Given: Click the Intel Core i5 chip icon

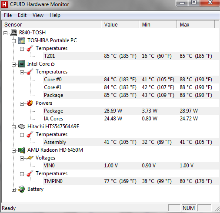Looking at the screenshot, I should coord(22,64).
